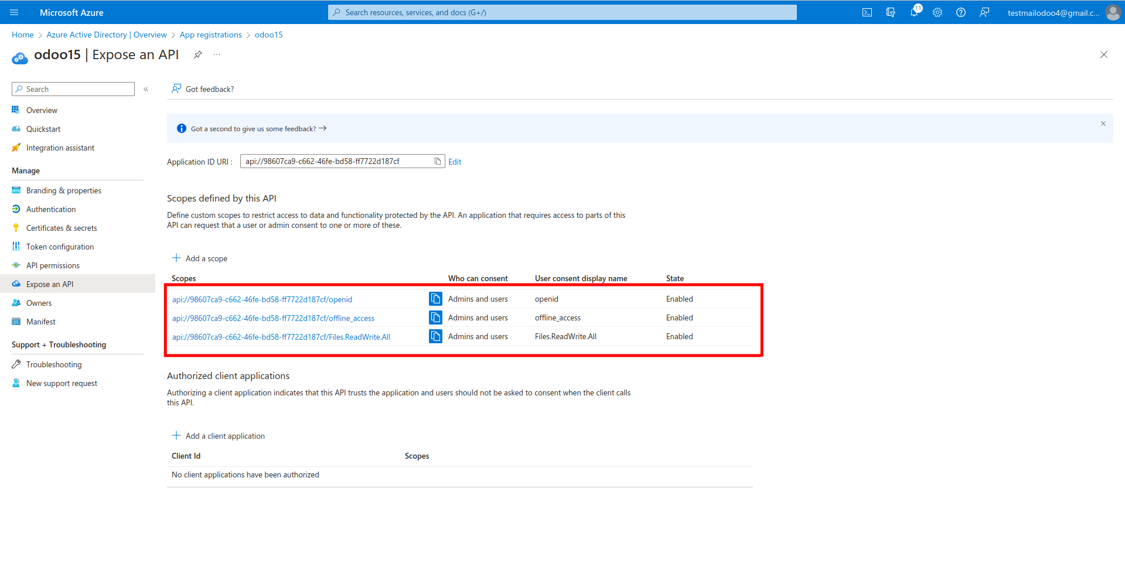The image size is (1125, 577).
Task: Navigate to Home breadcrumb
Action: [23, 35]
